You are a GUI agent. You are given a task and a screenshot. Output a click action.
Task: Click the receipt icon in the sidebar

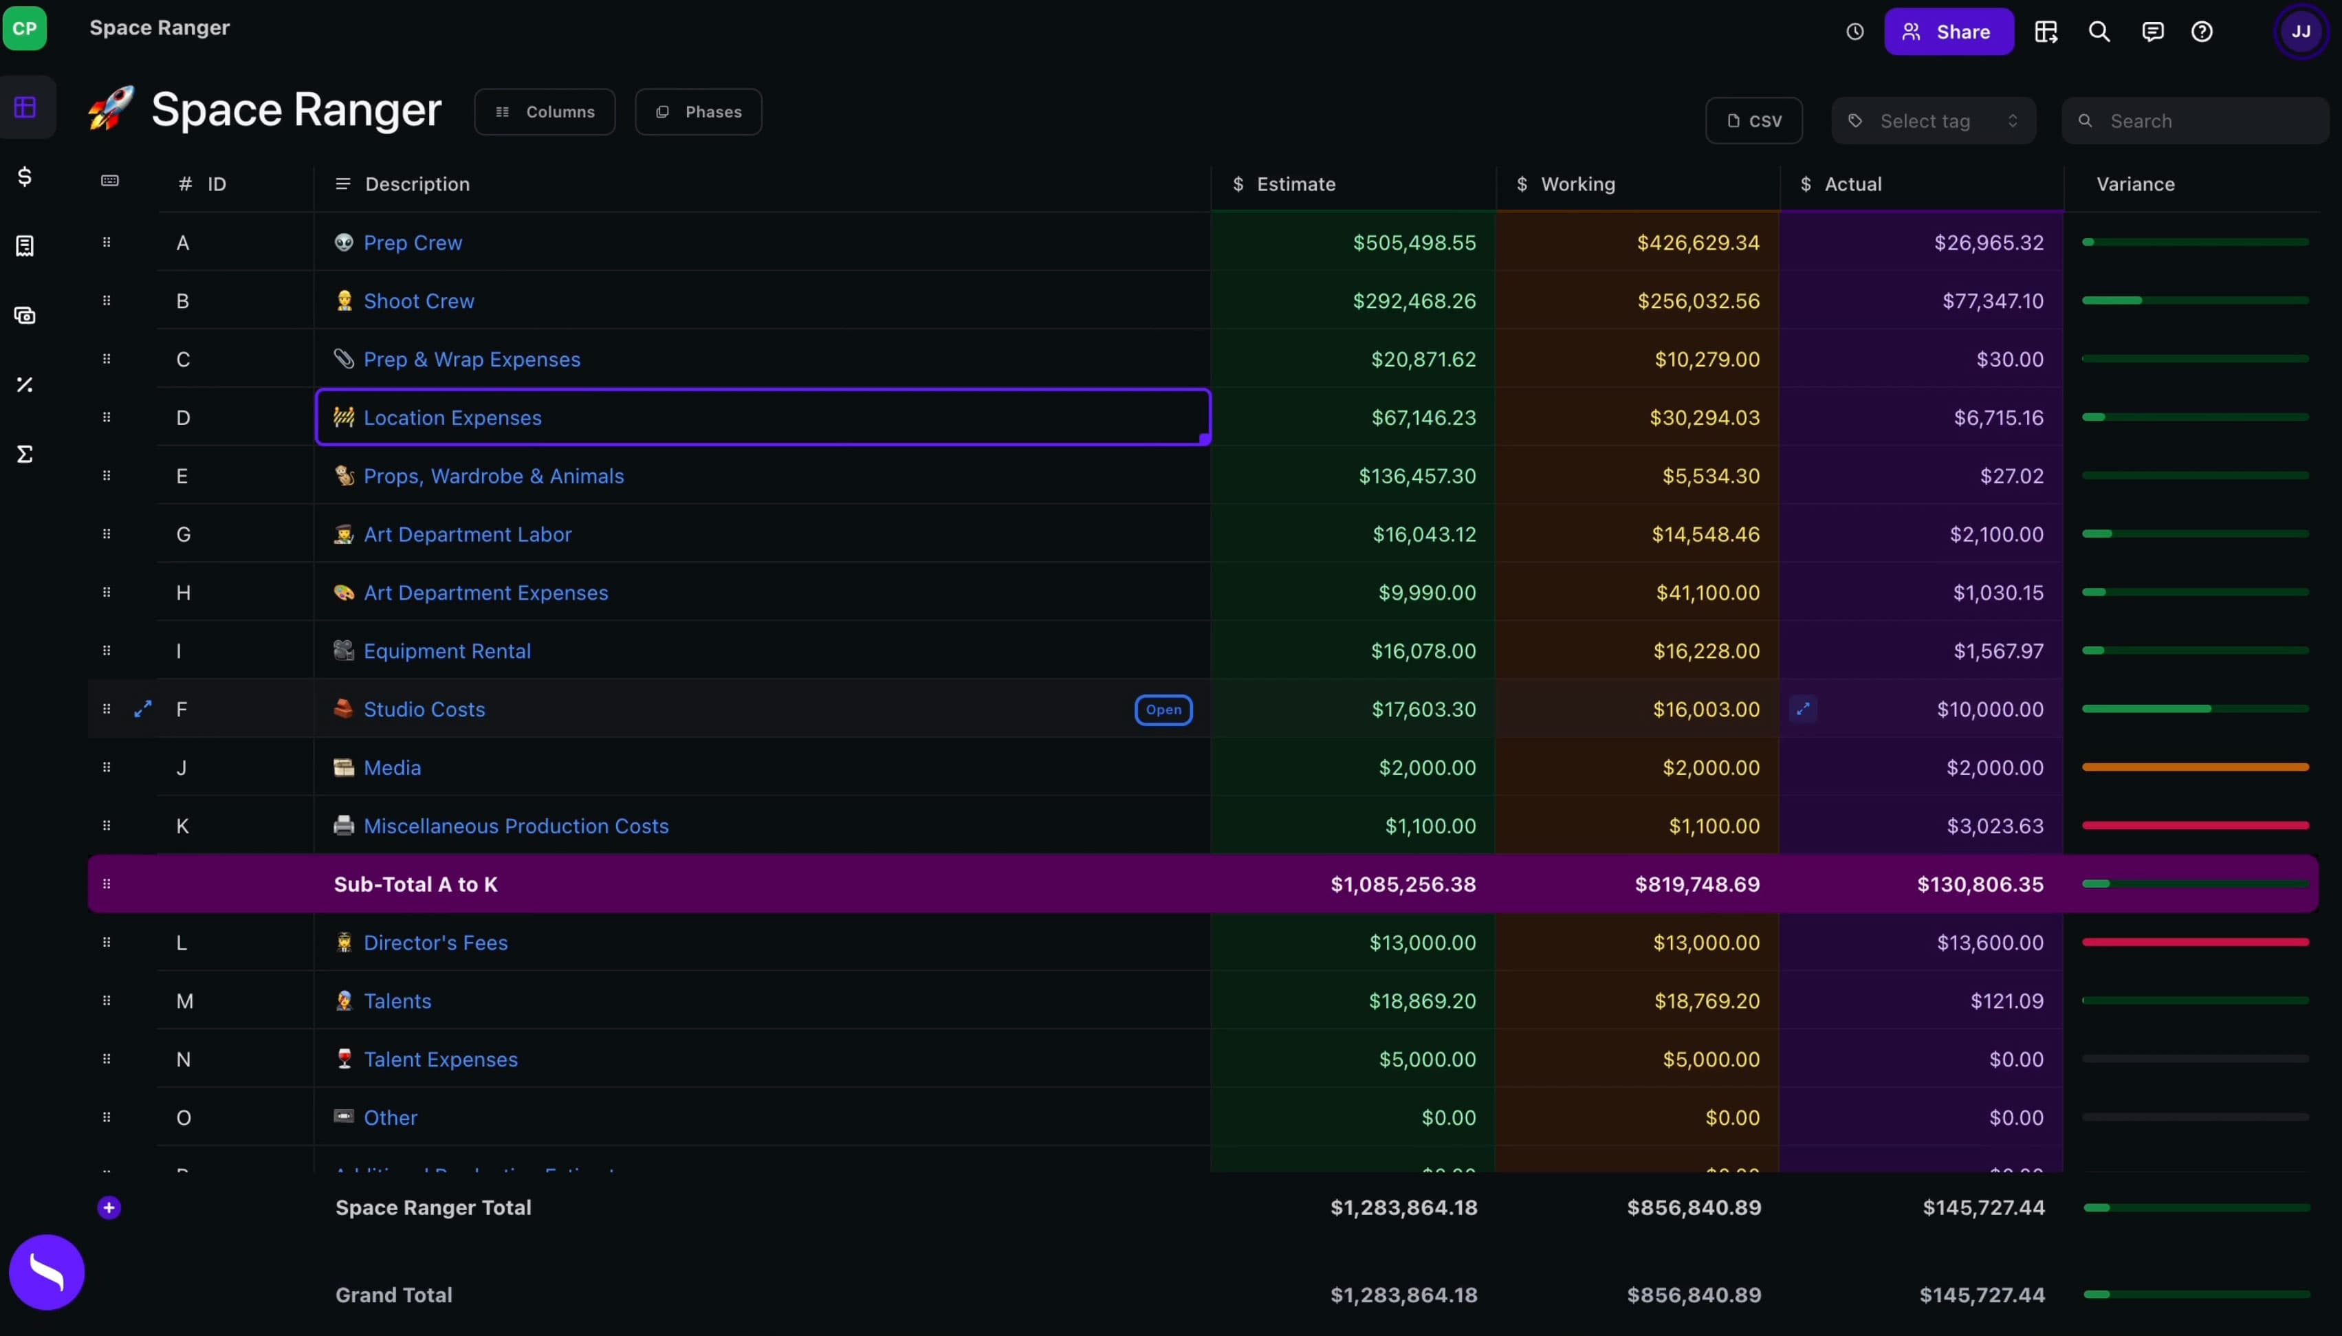click(25, 246)
